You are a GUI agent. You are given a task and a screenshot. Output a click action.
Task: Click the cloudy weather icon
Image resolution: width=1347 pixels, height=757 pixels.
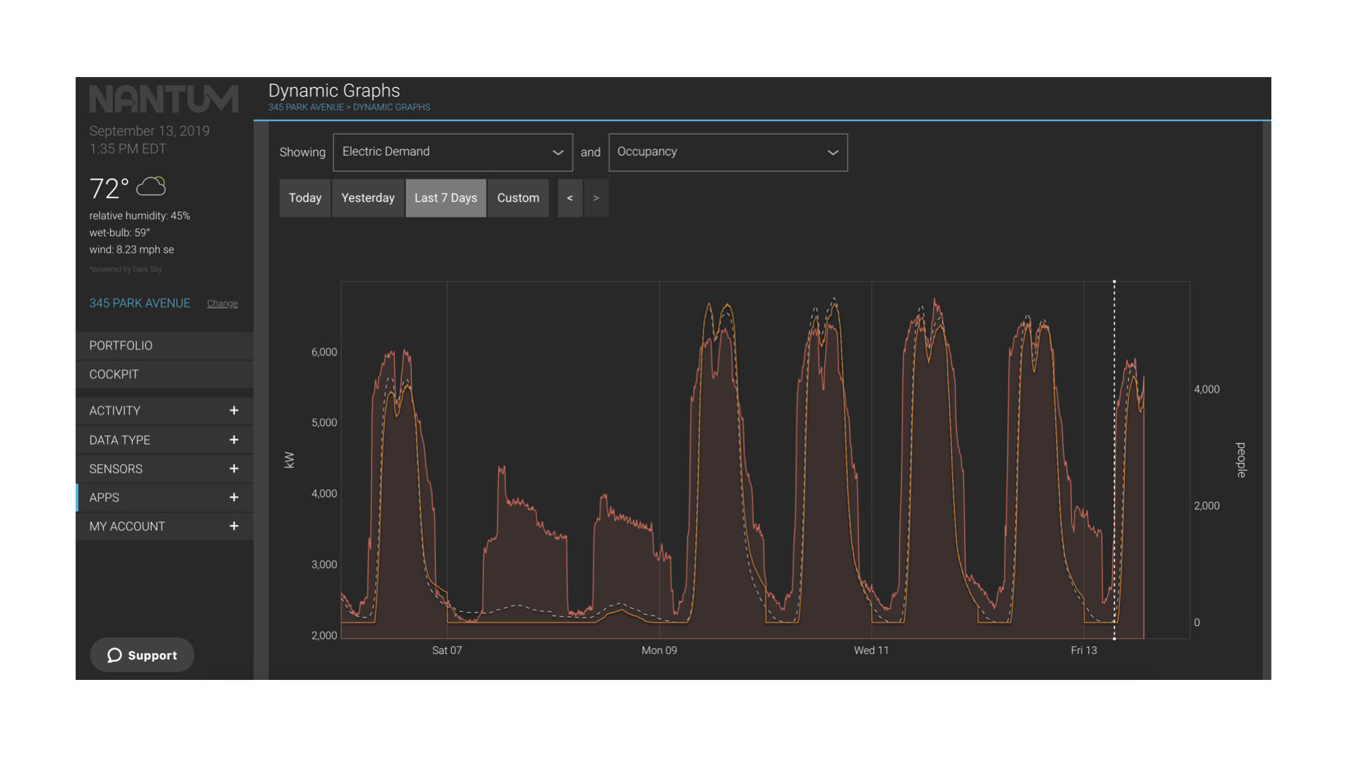click(151, 186)
